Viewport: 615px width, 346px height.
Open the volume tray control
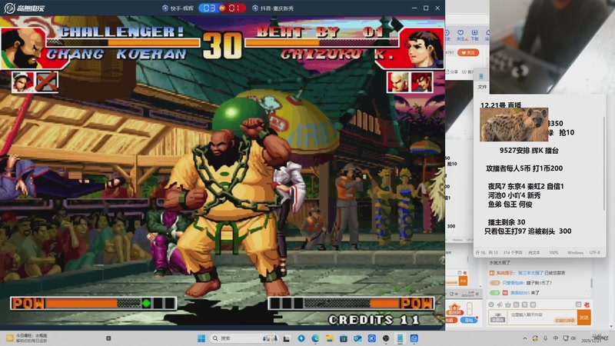click(x=573, y=338)
